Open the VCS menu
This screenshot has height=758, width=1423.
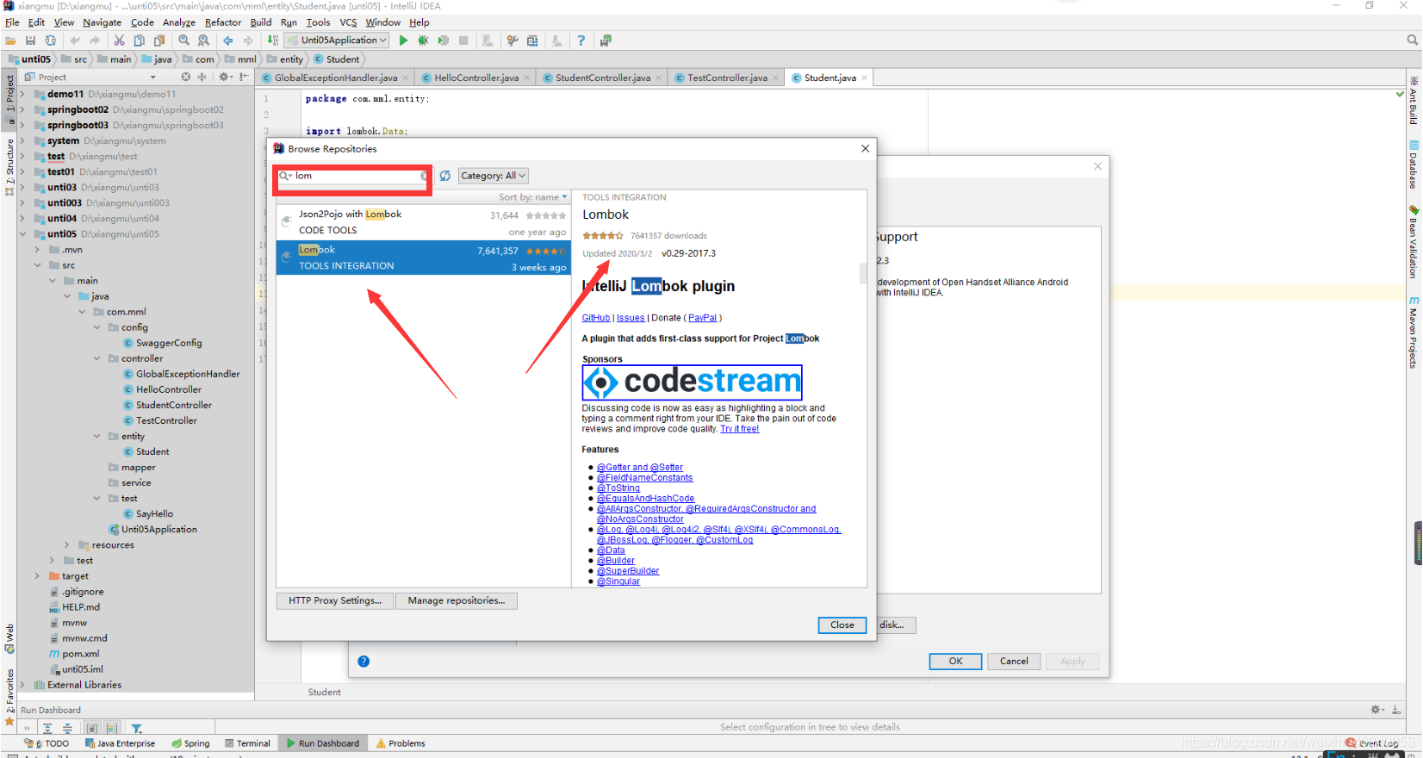pos(348,22)
